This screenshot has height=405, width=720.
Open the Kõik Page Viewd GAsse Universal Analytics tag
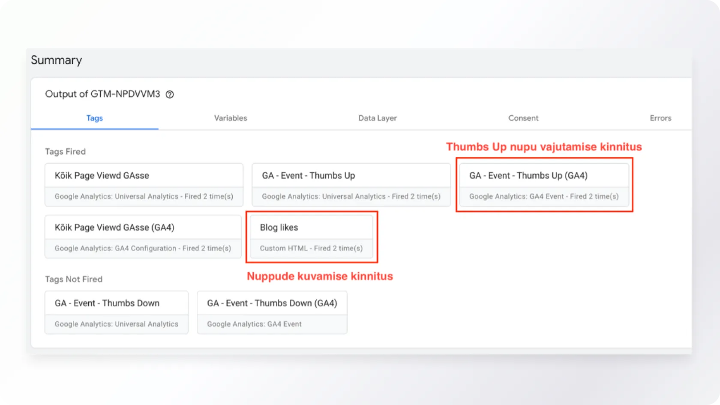click(x=144, y=184)
